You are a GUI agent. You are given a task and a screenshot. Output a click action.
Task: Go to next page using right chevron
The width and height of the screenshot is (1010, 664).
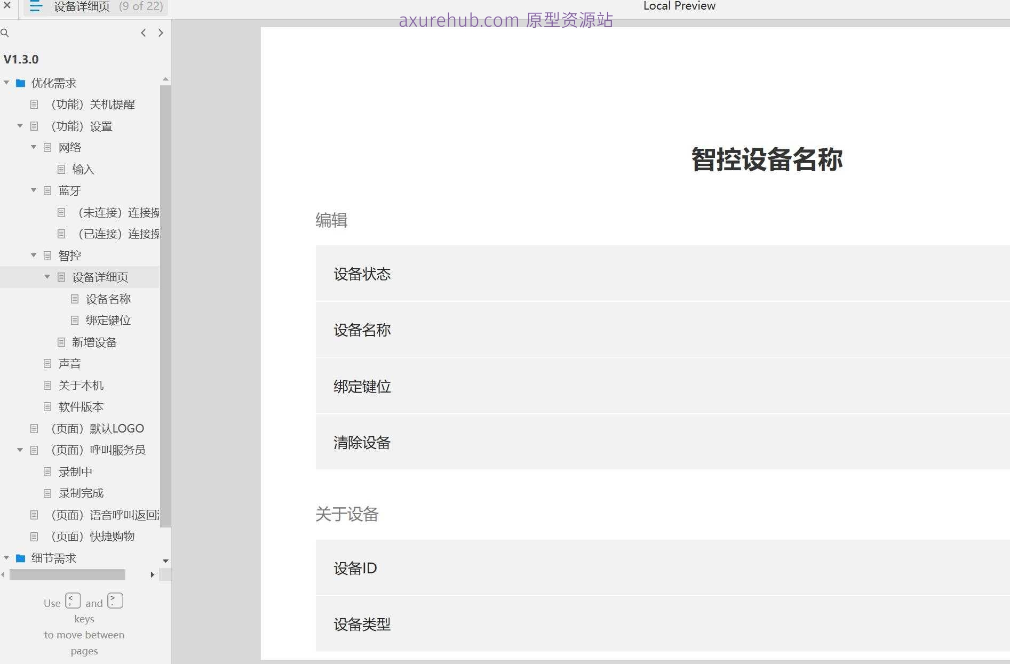tap(161, 33)
